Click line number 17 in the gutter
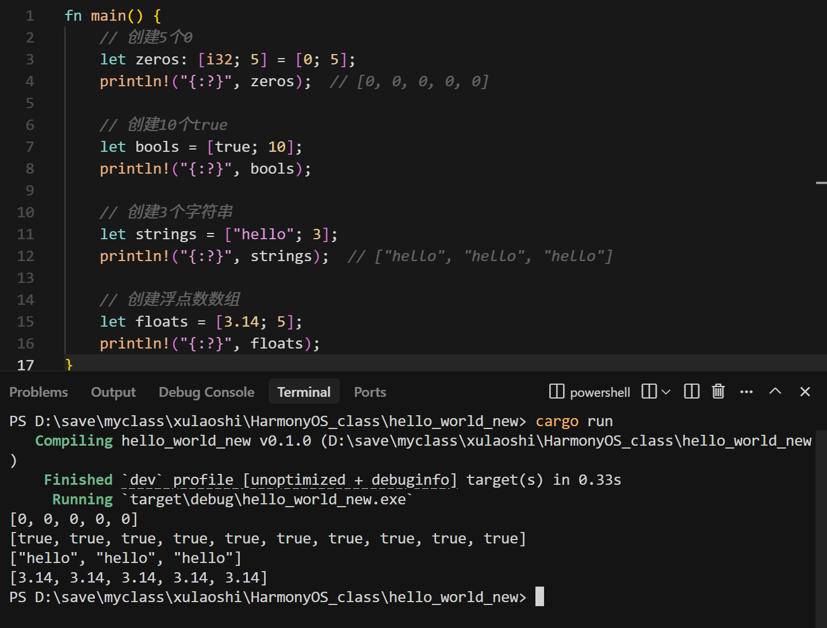 click(x=26, y=365)
